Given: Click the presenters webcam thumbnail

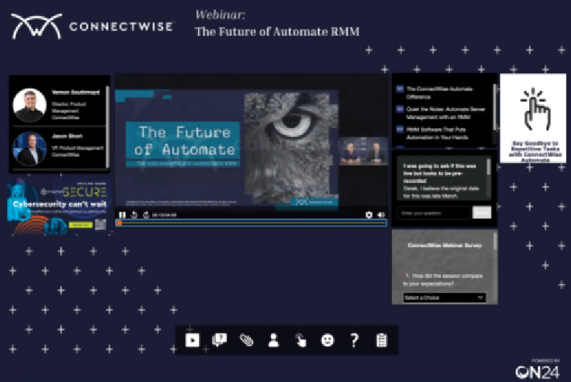Looking at the screenshot, I should (x=363, y=151).
